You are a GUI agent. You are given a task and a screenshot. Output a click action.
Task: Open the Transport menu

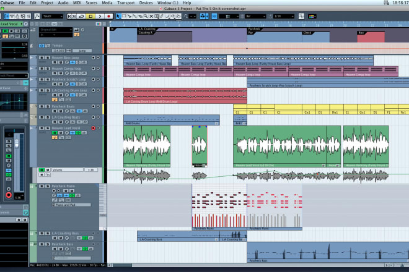[x=126, y=2]
